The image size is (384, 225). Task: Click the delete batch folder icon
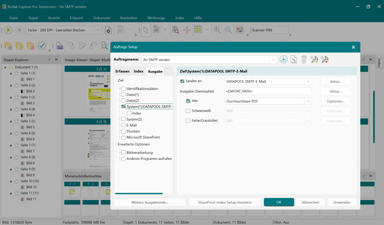(x=30, y=46)
